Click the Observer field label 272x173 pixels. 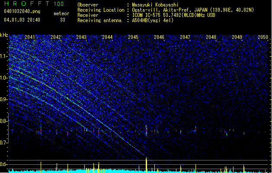point(88,5)
